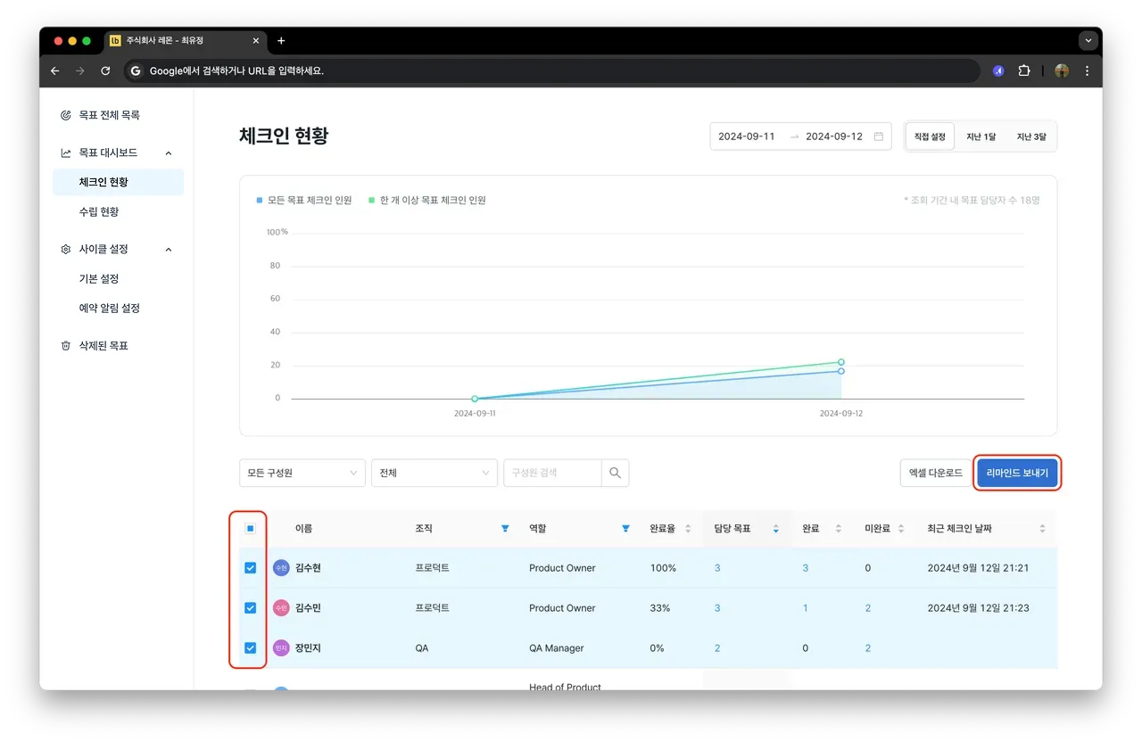Sort by 담당 목표 column arrows
This screenshot has width=1142, height=742.
(775, 529)
